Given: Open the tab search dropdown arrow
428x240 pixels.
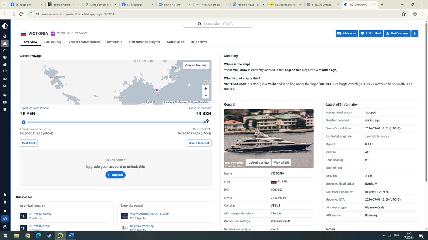Looking at the screenshot, I should click(4, 5).
